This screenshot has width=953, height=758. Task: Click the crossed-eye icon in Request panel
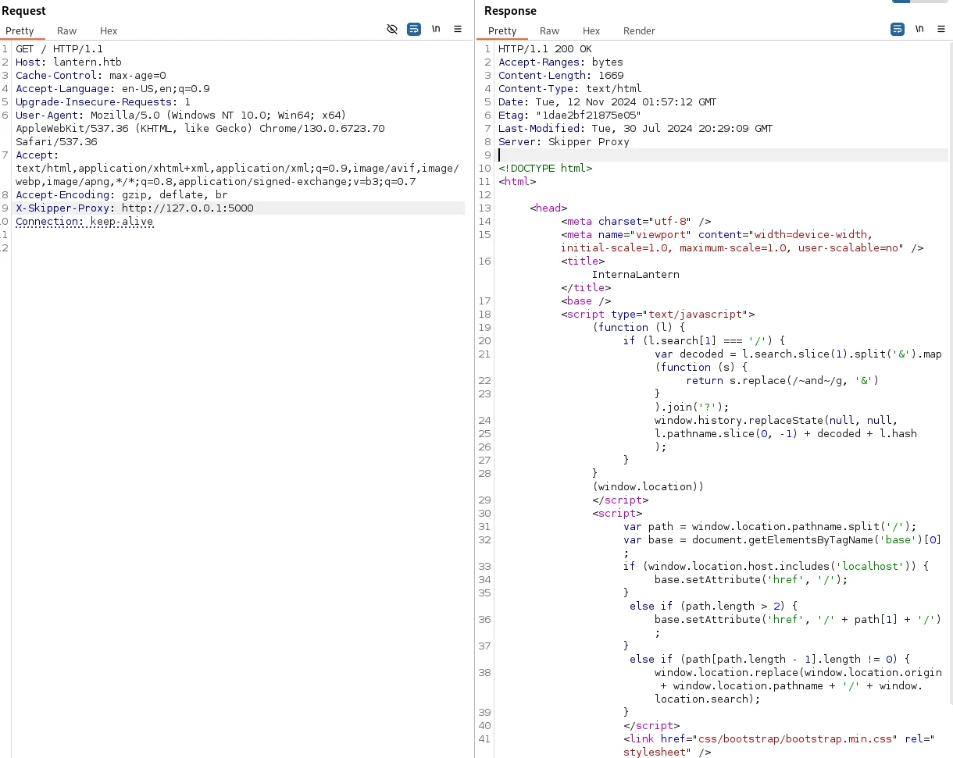[392, 29]
